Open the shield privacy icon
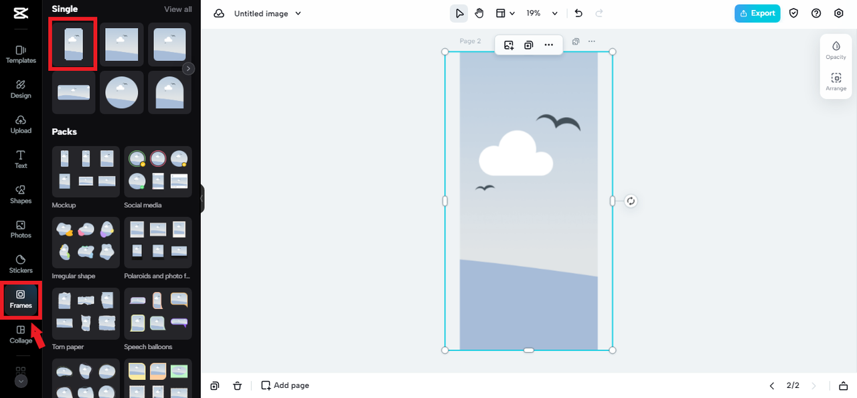 (793, 13)
